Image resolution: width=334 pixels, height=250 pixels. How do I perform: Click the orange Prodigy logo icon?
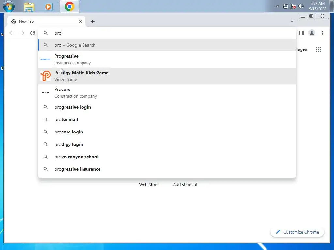click(x=46, y=76)
